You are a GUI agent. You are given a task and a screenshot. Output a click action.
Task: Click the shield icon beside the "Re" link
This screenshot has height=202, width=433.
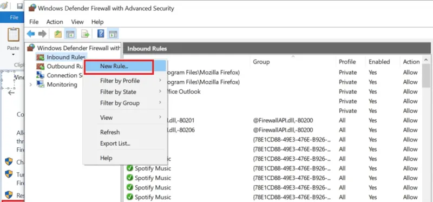9,195
